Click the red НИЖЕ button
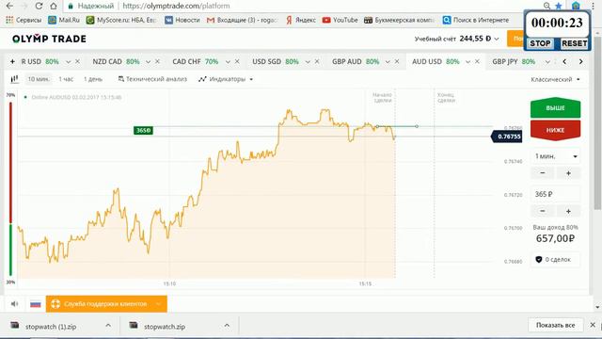This screenshot has height=339, width=602. tap(556, 130)
